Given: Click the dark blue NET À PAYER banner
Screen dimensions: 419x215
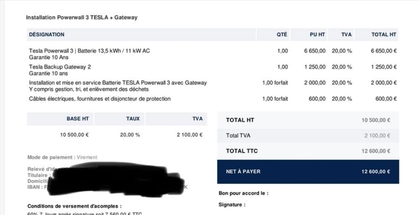Looking at the screenshot, I should (308, 171).
